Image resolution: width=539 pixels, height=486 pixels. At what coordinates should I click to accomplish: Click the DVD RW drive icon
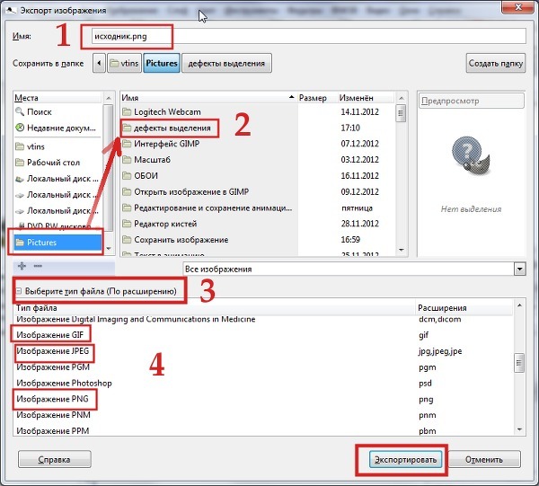[x=21, y=225]
